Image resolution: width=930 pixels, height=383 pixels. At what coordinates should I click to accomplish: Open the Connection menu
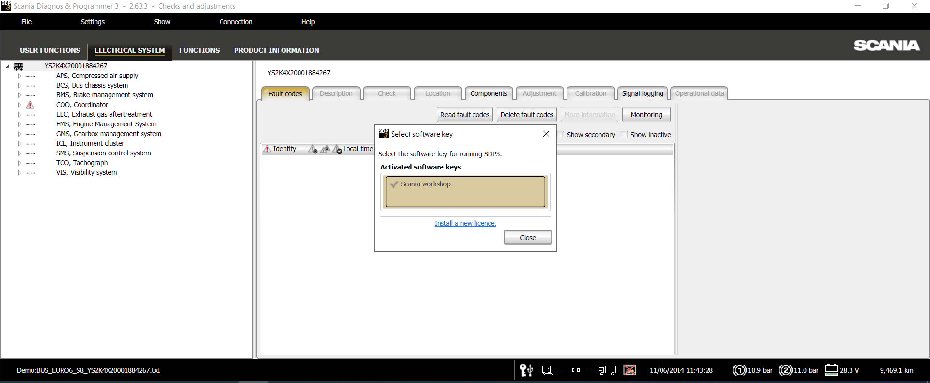[x=236, y=22]
